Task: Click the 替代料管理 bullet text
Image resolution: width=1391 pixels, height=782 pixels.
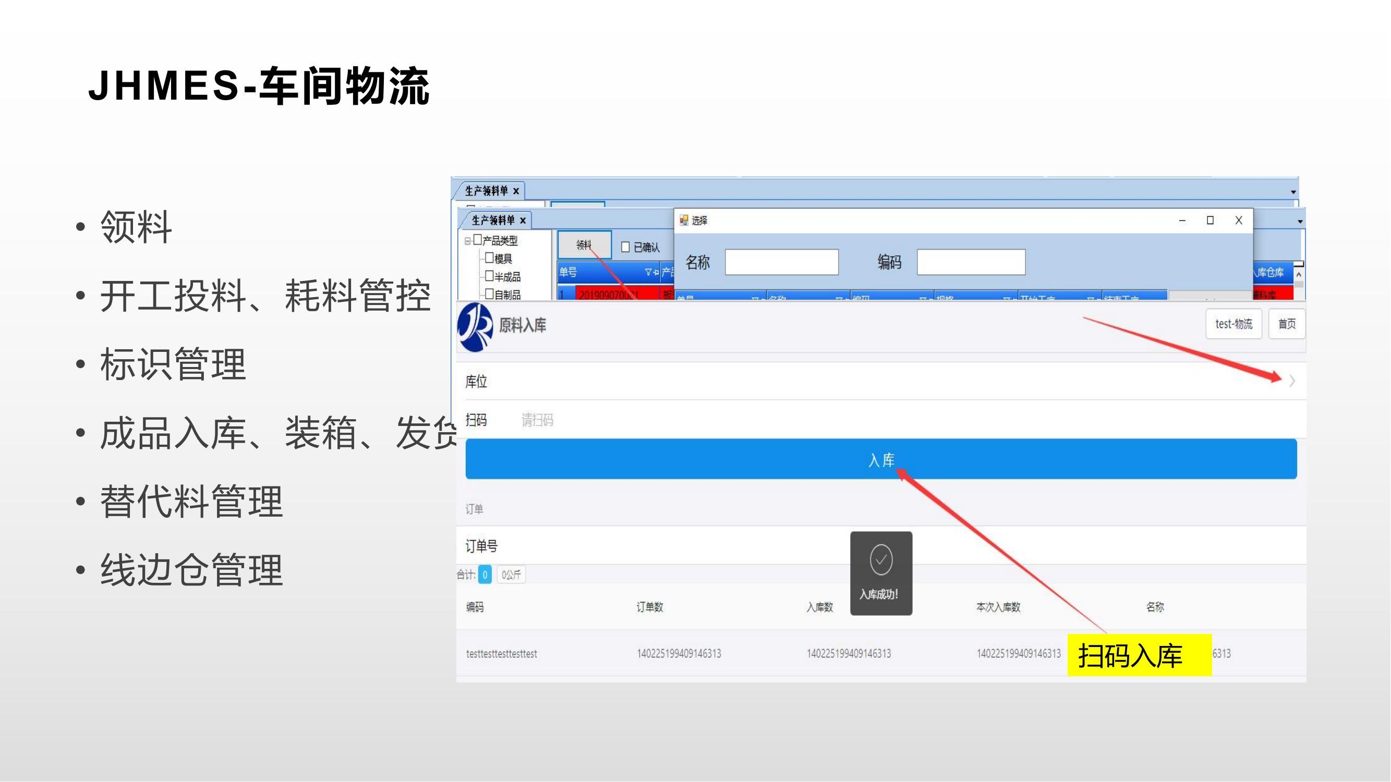Action: pyautogui.click(x=192, y=502)
